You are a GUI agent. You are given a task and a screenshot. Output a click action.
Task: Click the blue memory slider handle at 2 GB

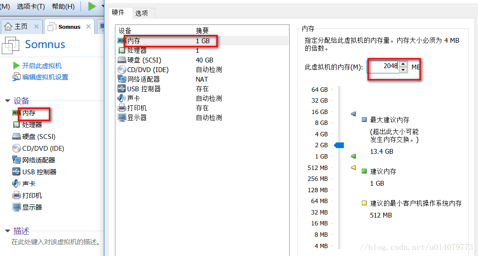click(339, 145)
